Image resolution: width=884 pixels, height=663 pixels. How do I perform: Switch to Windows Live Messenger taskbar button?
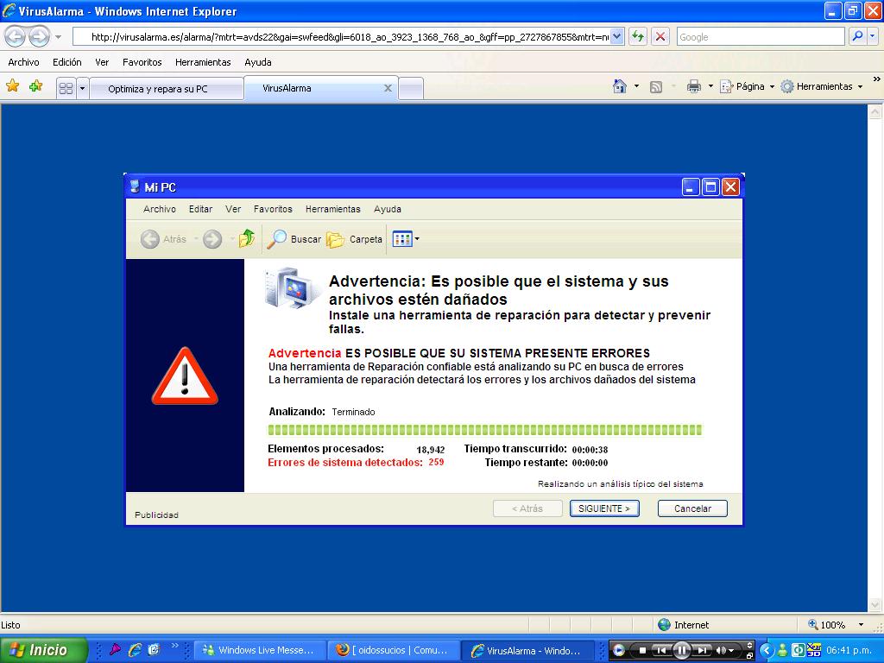pyautogui.click(x=260, y=650)
